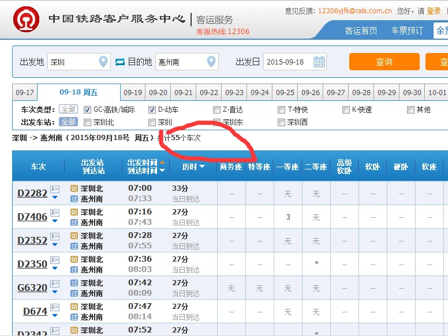
Task: Enable Z-直达 train type filter
Action: (217, 110)
